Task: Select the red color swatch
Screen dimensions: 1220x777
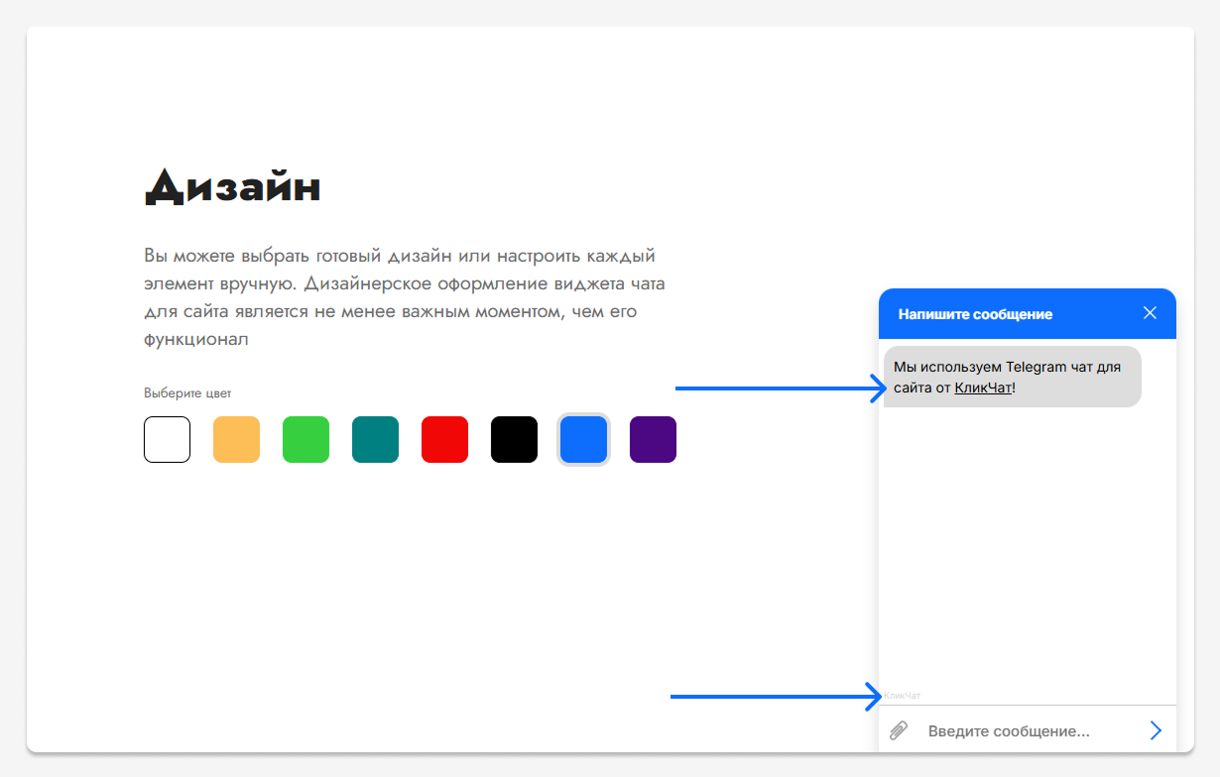Action: click(444, 439)
